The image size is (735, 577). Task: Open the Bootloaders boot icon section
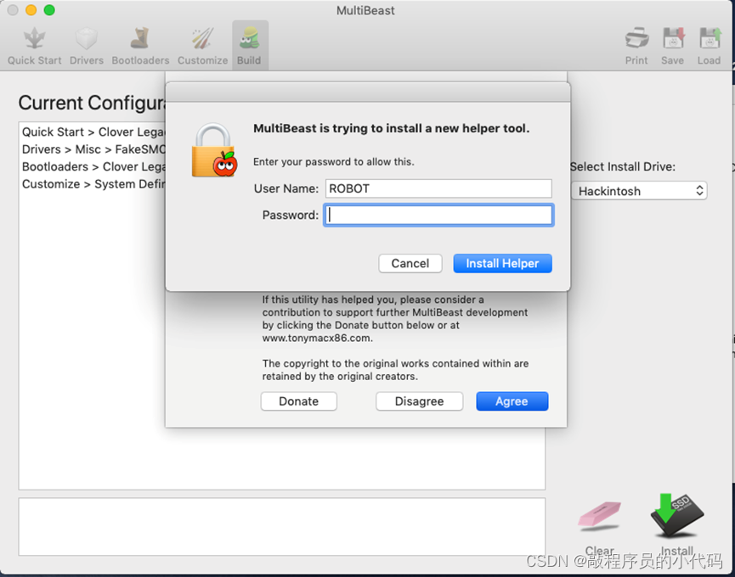point(140,46)
